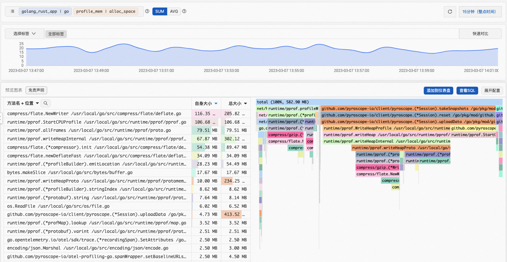Screen dimensions: 507x262
Task: Click the Session.uploadData flame graph bar
Action: (x=408, y=122)
